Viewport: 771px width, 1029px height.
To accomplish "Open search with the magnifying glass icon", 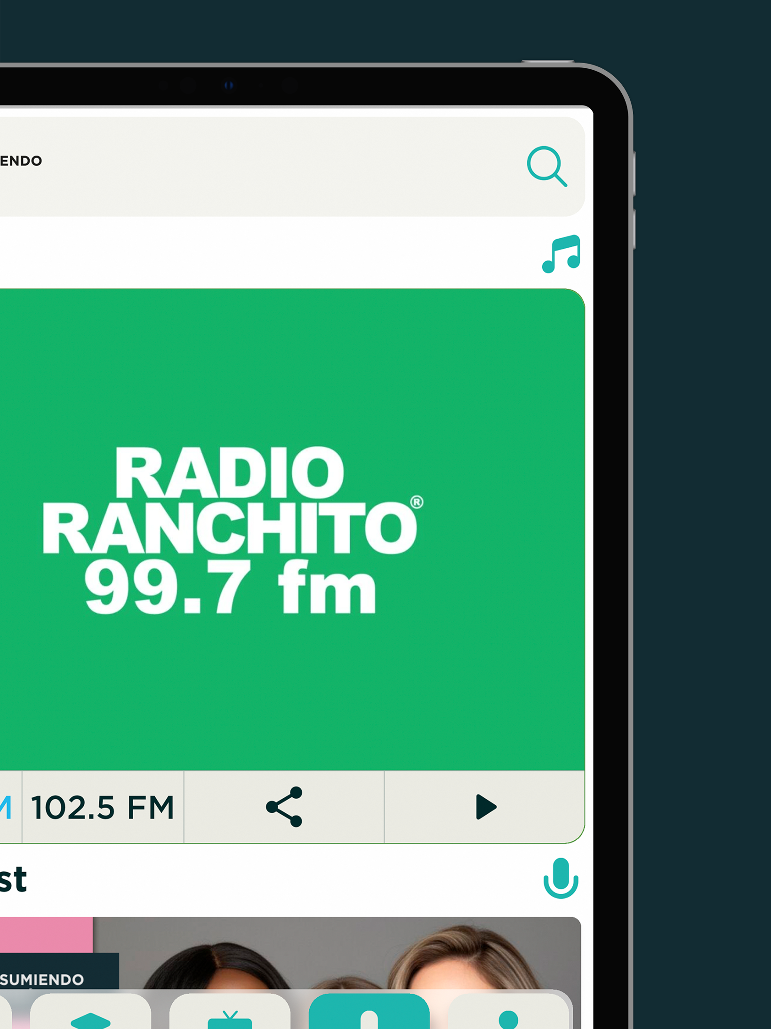I will 546,166.
